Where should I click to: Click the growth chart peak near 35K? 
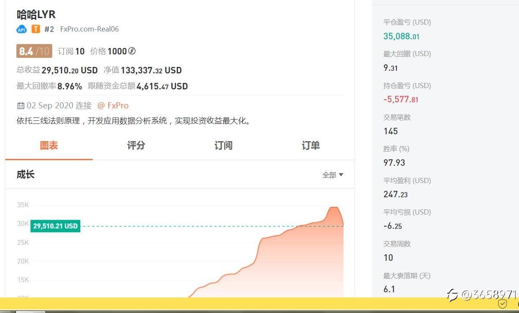tap(333, 208)
